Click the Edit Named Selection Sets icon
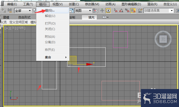The width and height of the screenshot is (179, 107). pos(140,11)
